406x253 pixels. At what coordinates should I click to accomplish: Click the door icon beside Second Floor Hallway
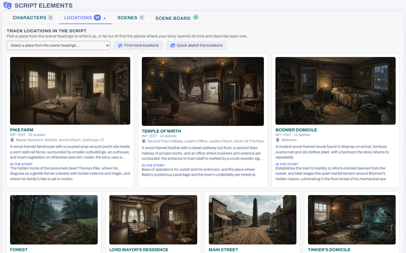[x=144, y=141]
